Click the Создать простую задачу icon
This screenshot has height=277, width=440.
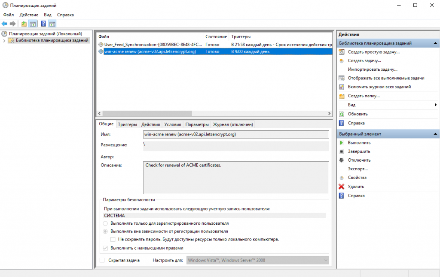(x=342, y=52)
